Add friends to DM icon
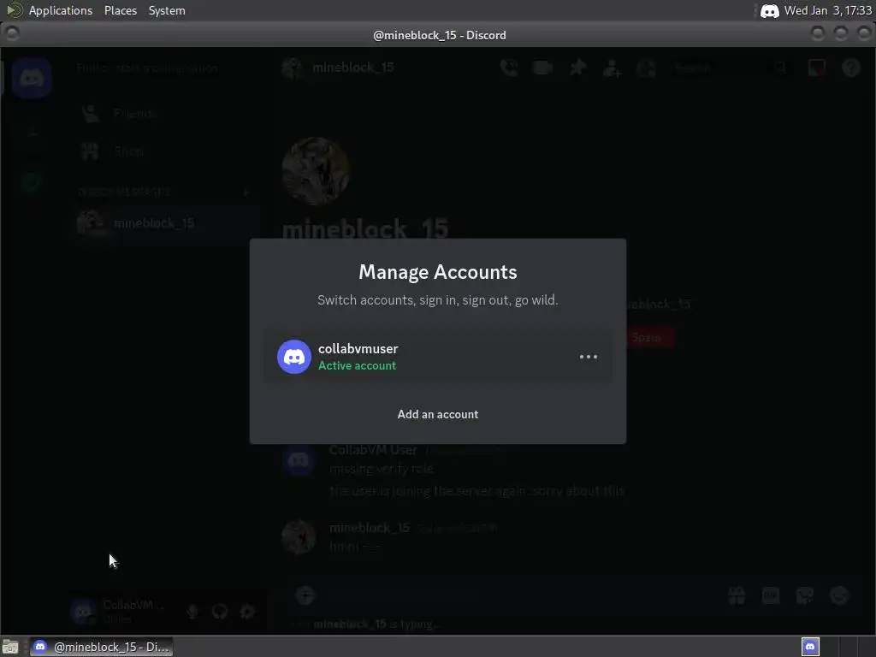Viewport: 876px width, 657px height. click(612, 68)
